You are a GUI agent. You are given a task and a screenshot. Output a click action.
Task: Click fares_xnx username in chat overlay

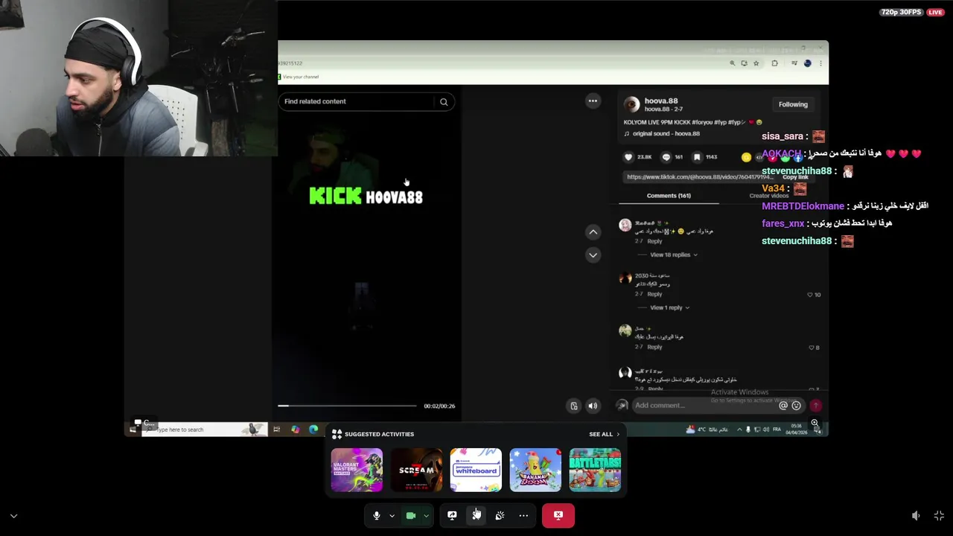(x=783, y=223)
